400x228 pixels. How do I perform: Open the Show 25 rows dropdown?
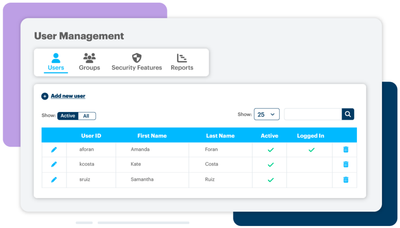[x=267, y=114]
